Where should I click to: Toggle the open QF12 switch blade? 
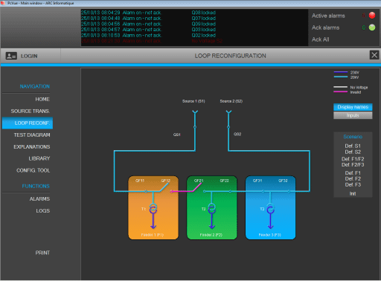pos(164,187)
